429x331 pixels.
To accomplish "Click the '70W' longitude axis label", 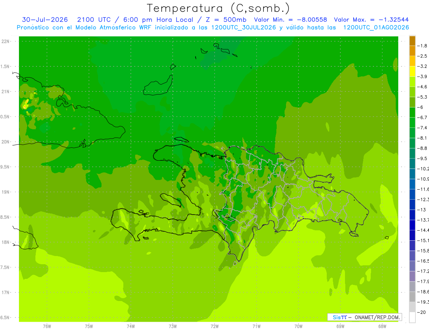I will click(299, 326).
